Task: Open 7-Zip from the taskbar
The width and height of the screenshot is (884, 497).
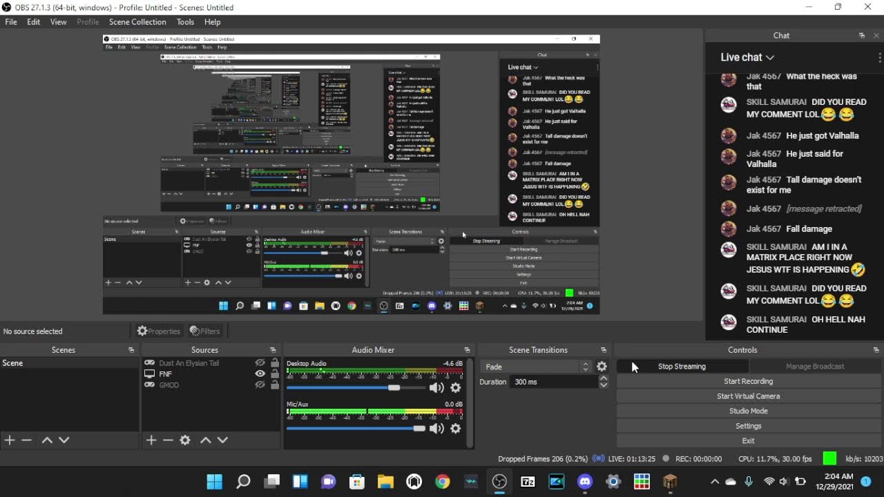Action: point(528,481)
